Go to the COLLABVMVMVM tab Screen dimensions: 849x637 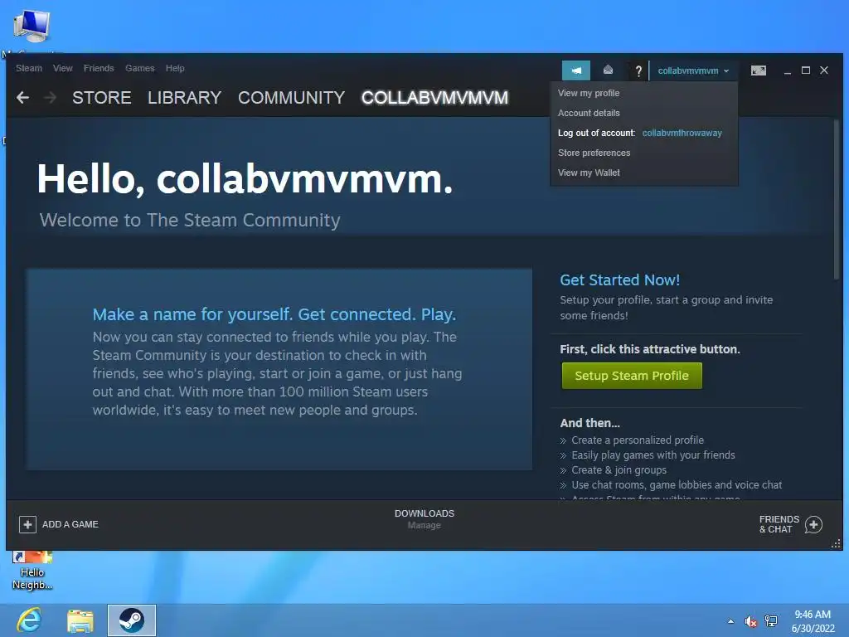tap(434, 98)
